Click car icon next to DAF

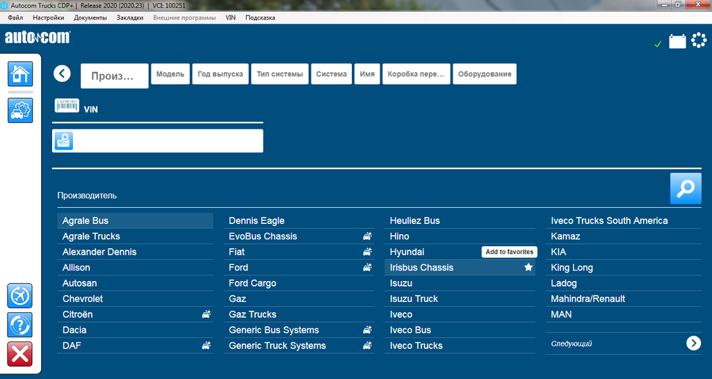pyautogui.click(x=207, y=346)
